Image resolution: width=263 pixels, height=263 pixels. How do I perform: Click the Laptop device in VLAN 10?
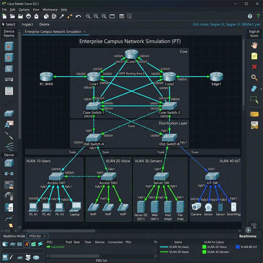tap(75, 207)
